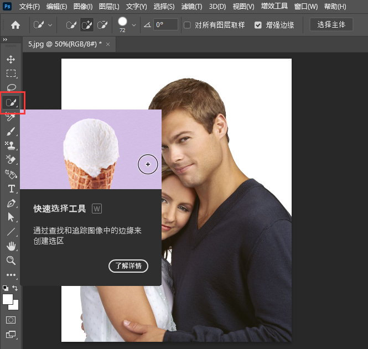Viewport: 368px width, 349px height.
Task: Select Subtract from Selection brush mode
Action: point(102,25)
